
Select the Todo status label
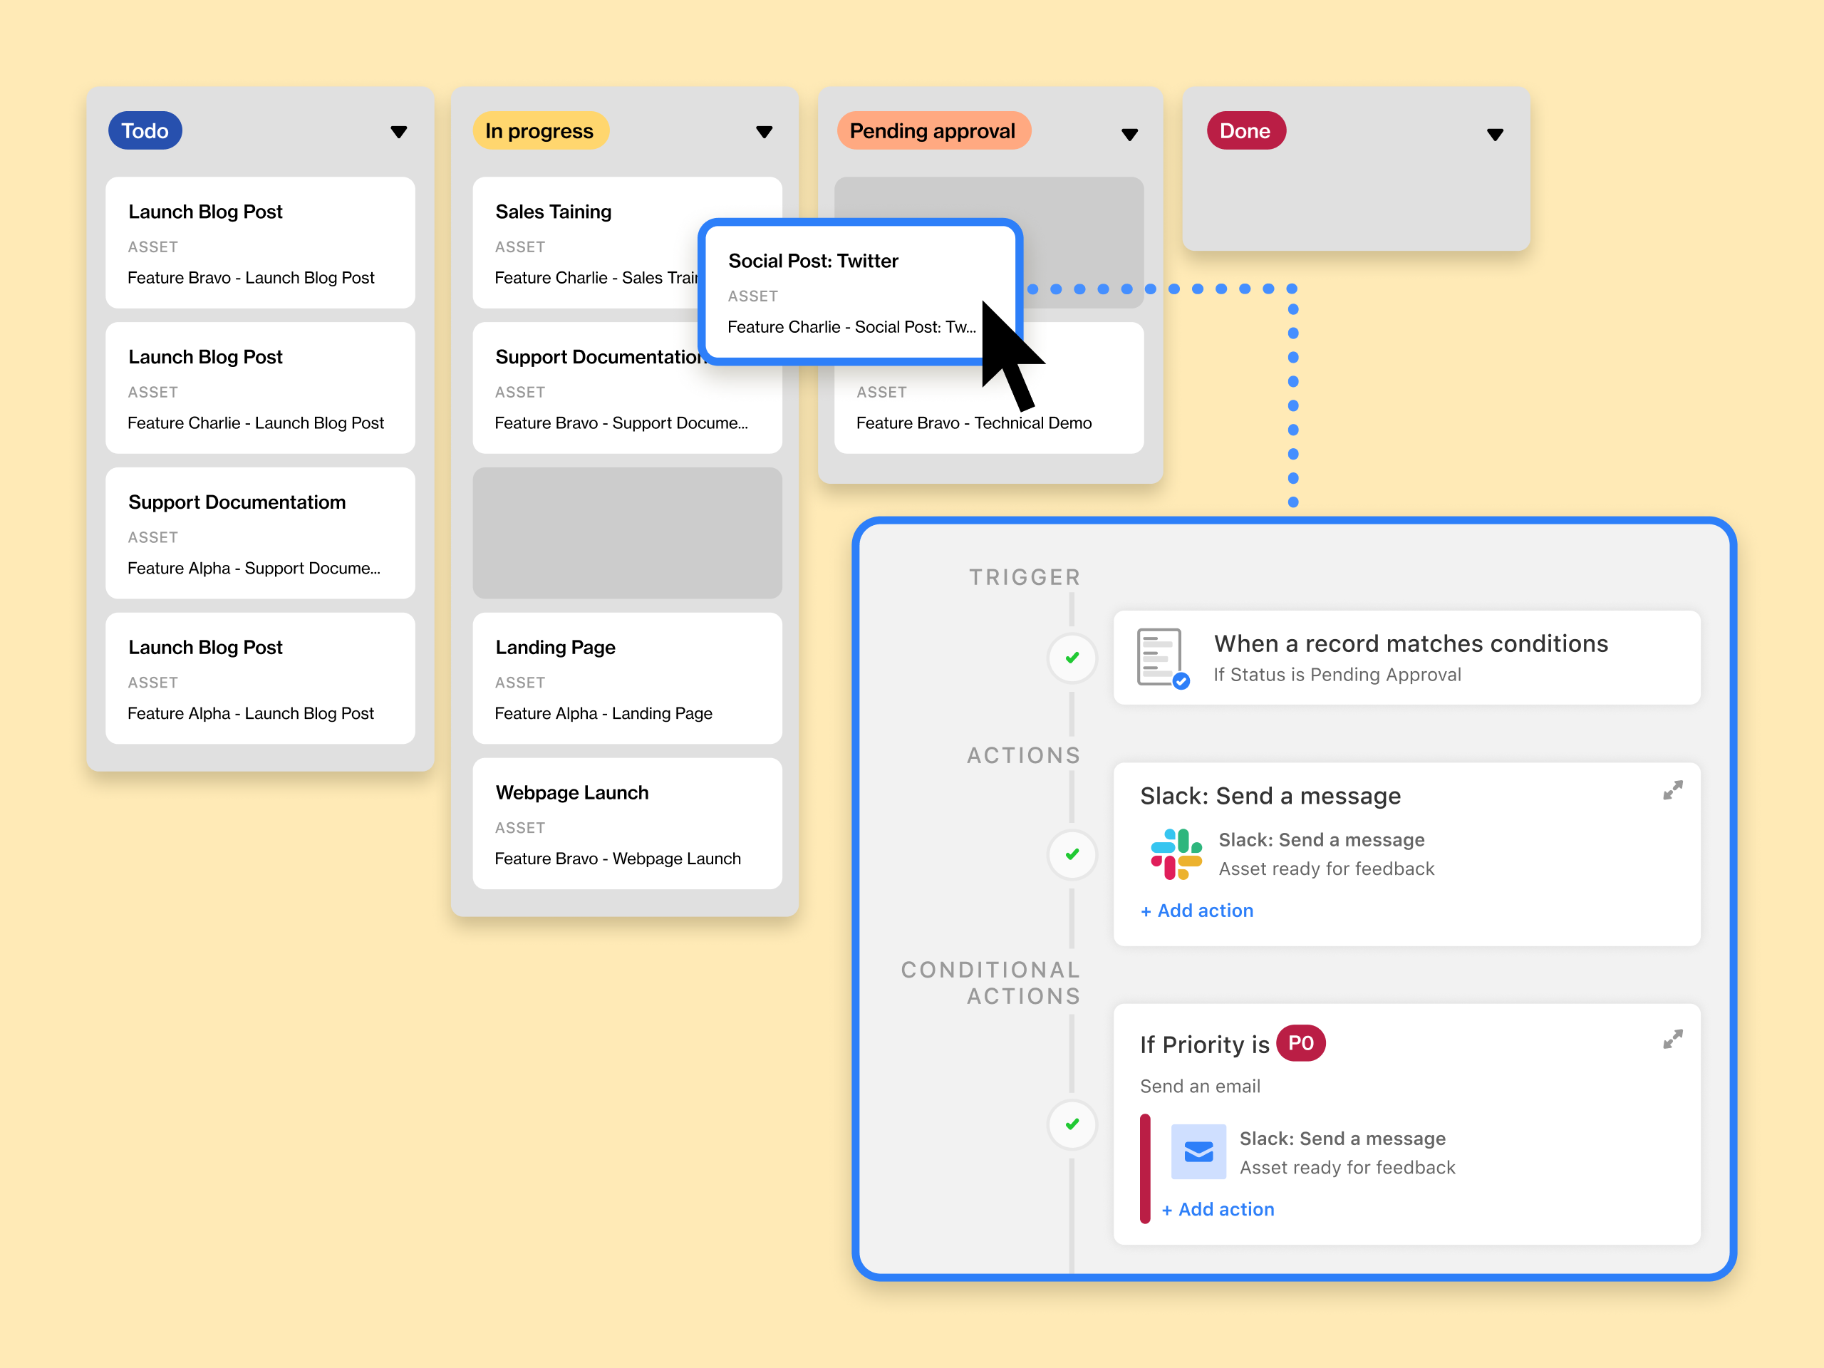(x=145, y=131)
